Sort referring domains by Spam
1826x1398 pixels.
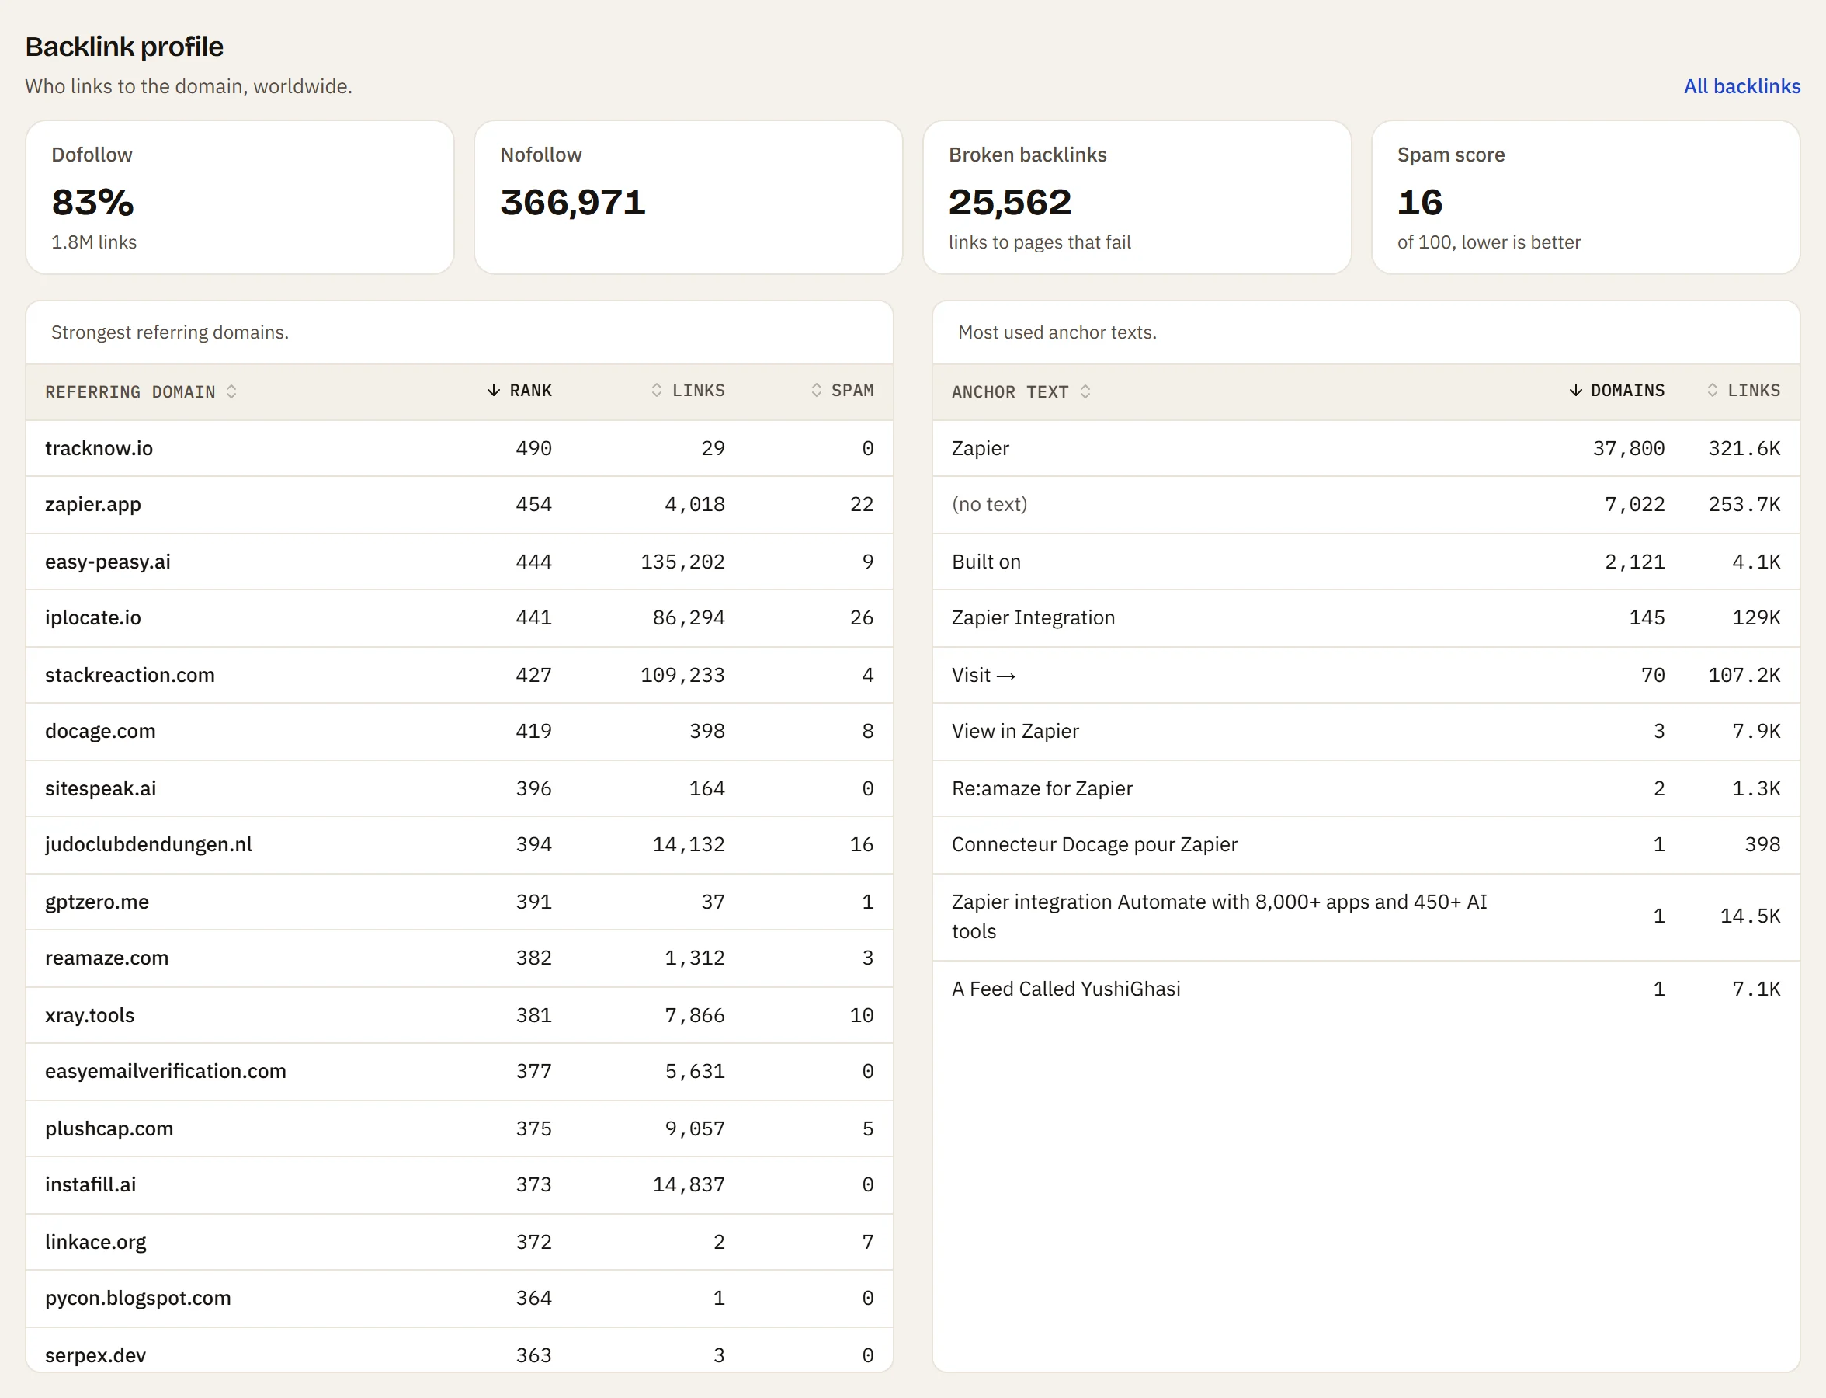tap(842, 390)
